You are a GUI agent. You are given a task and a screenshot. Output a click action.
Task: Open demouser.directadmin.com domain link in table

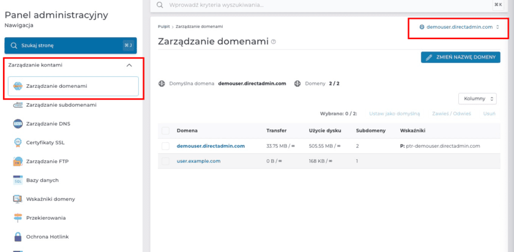[210, 146]
